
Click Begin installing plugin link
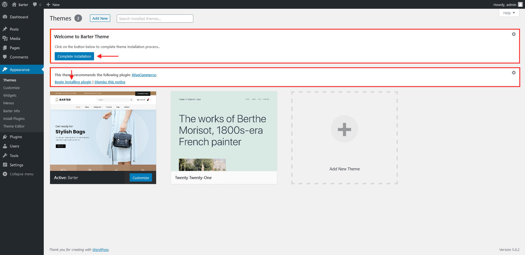pos(73,82)
